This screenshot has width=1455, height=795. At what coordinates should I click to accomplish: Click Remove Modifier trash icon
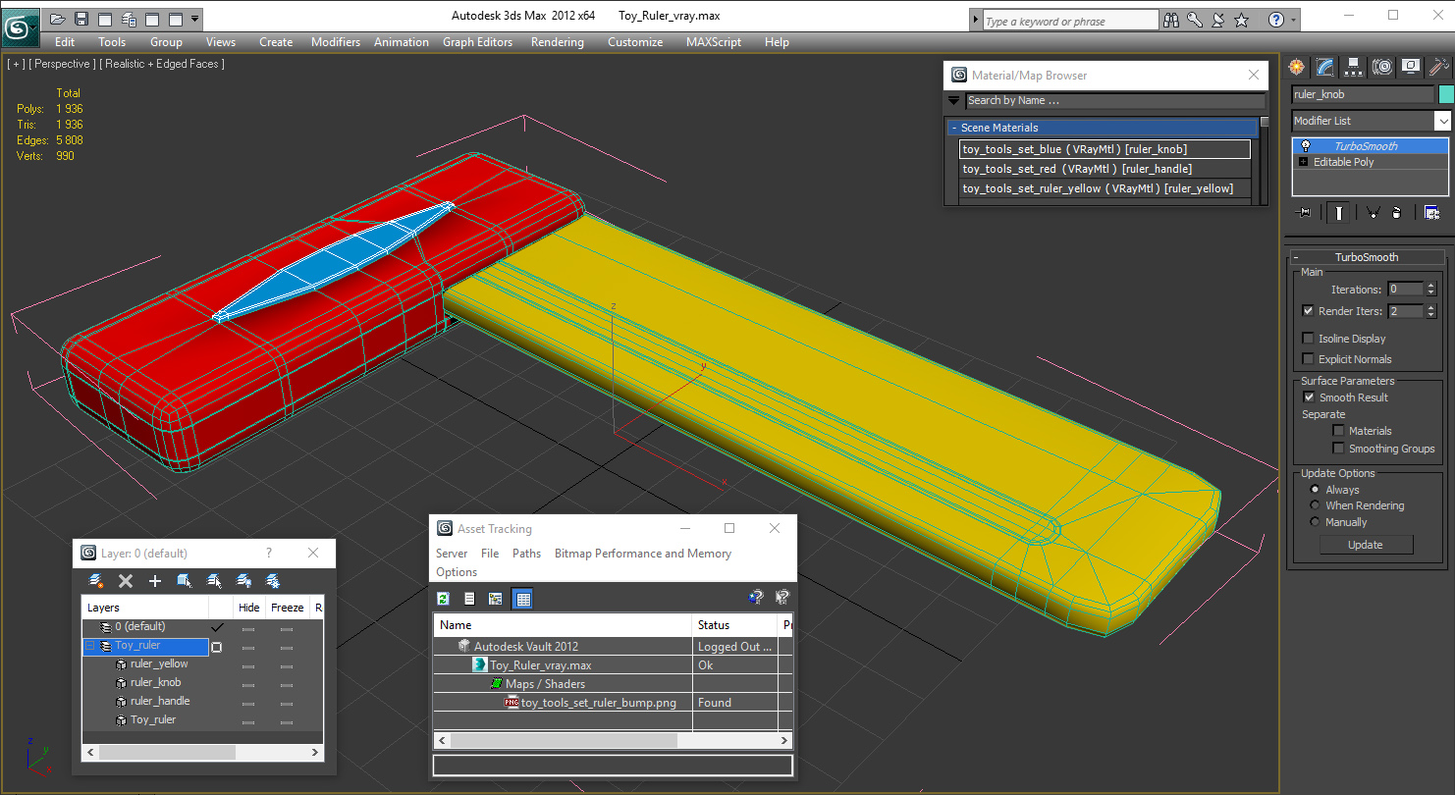click(1396, 212)
